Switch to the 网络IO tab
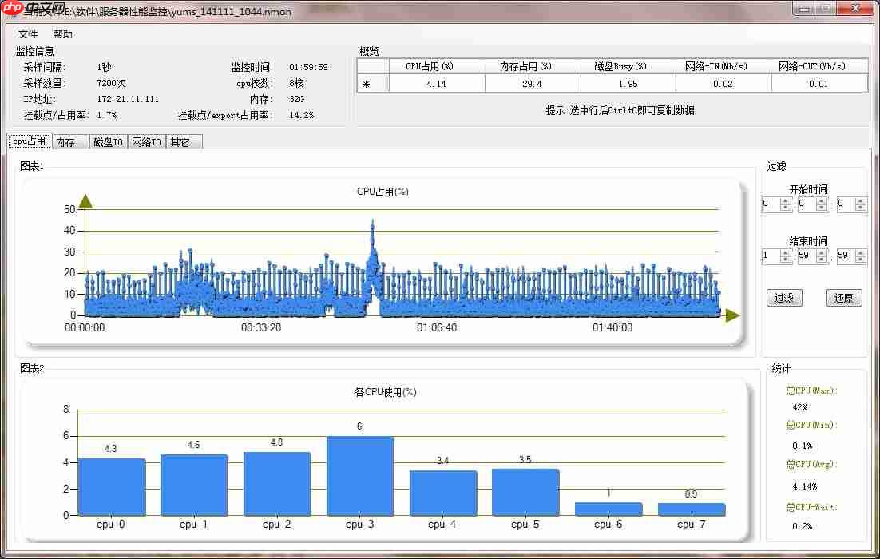880x559 pixels. point(145,141)
